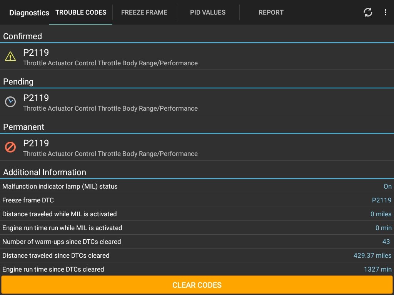Tap the orange Clear Codes button
The image size is (394, 295).
point(197,285)
